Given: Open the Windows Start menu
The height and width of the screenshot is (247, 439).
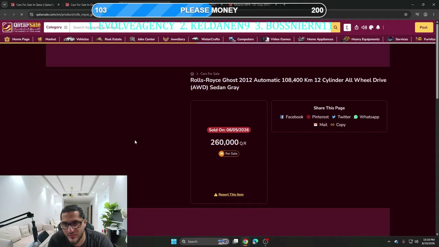Looking at the screenshot, I should pos(174,242).
